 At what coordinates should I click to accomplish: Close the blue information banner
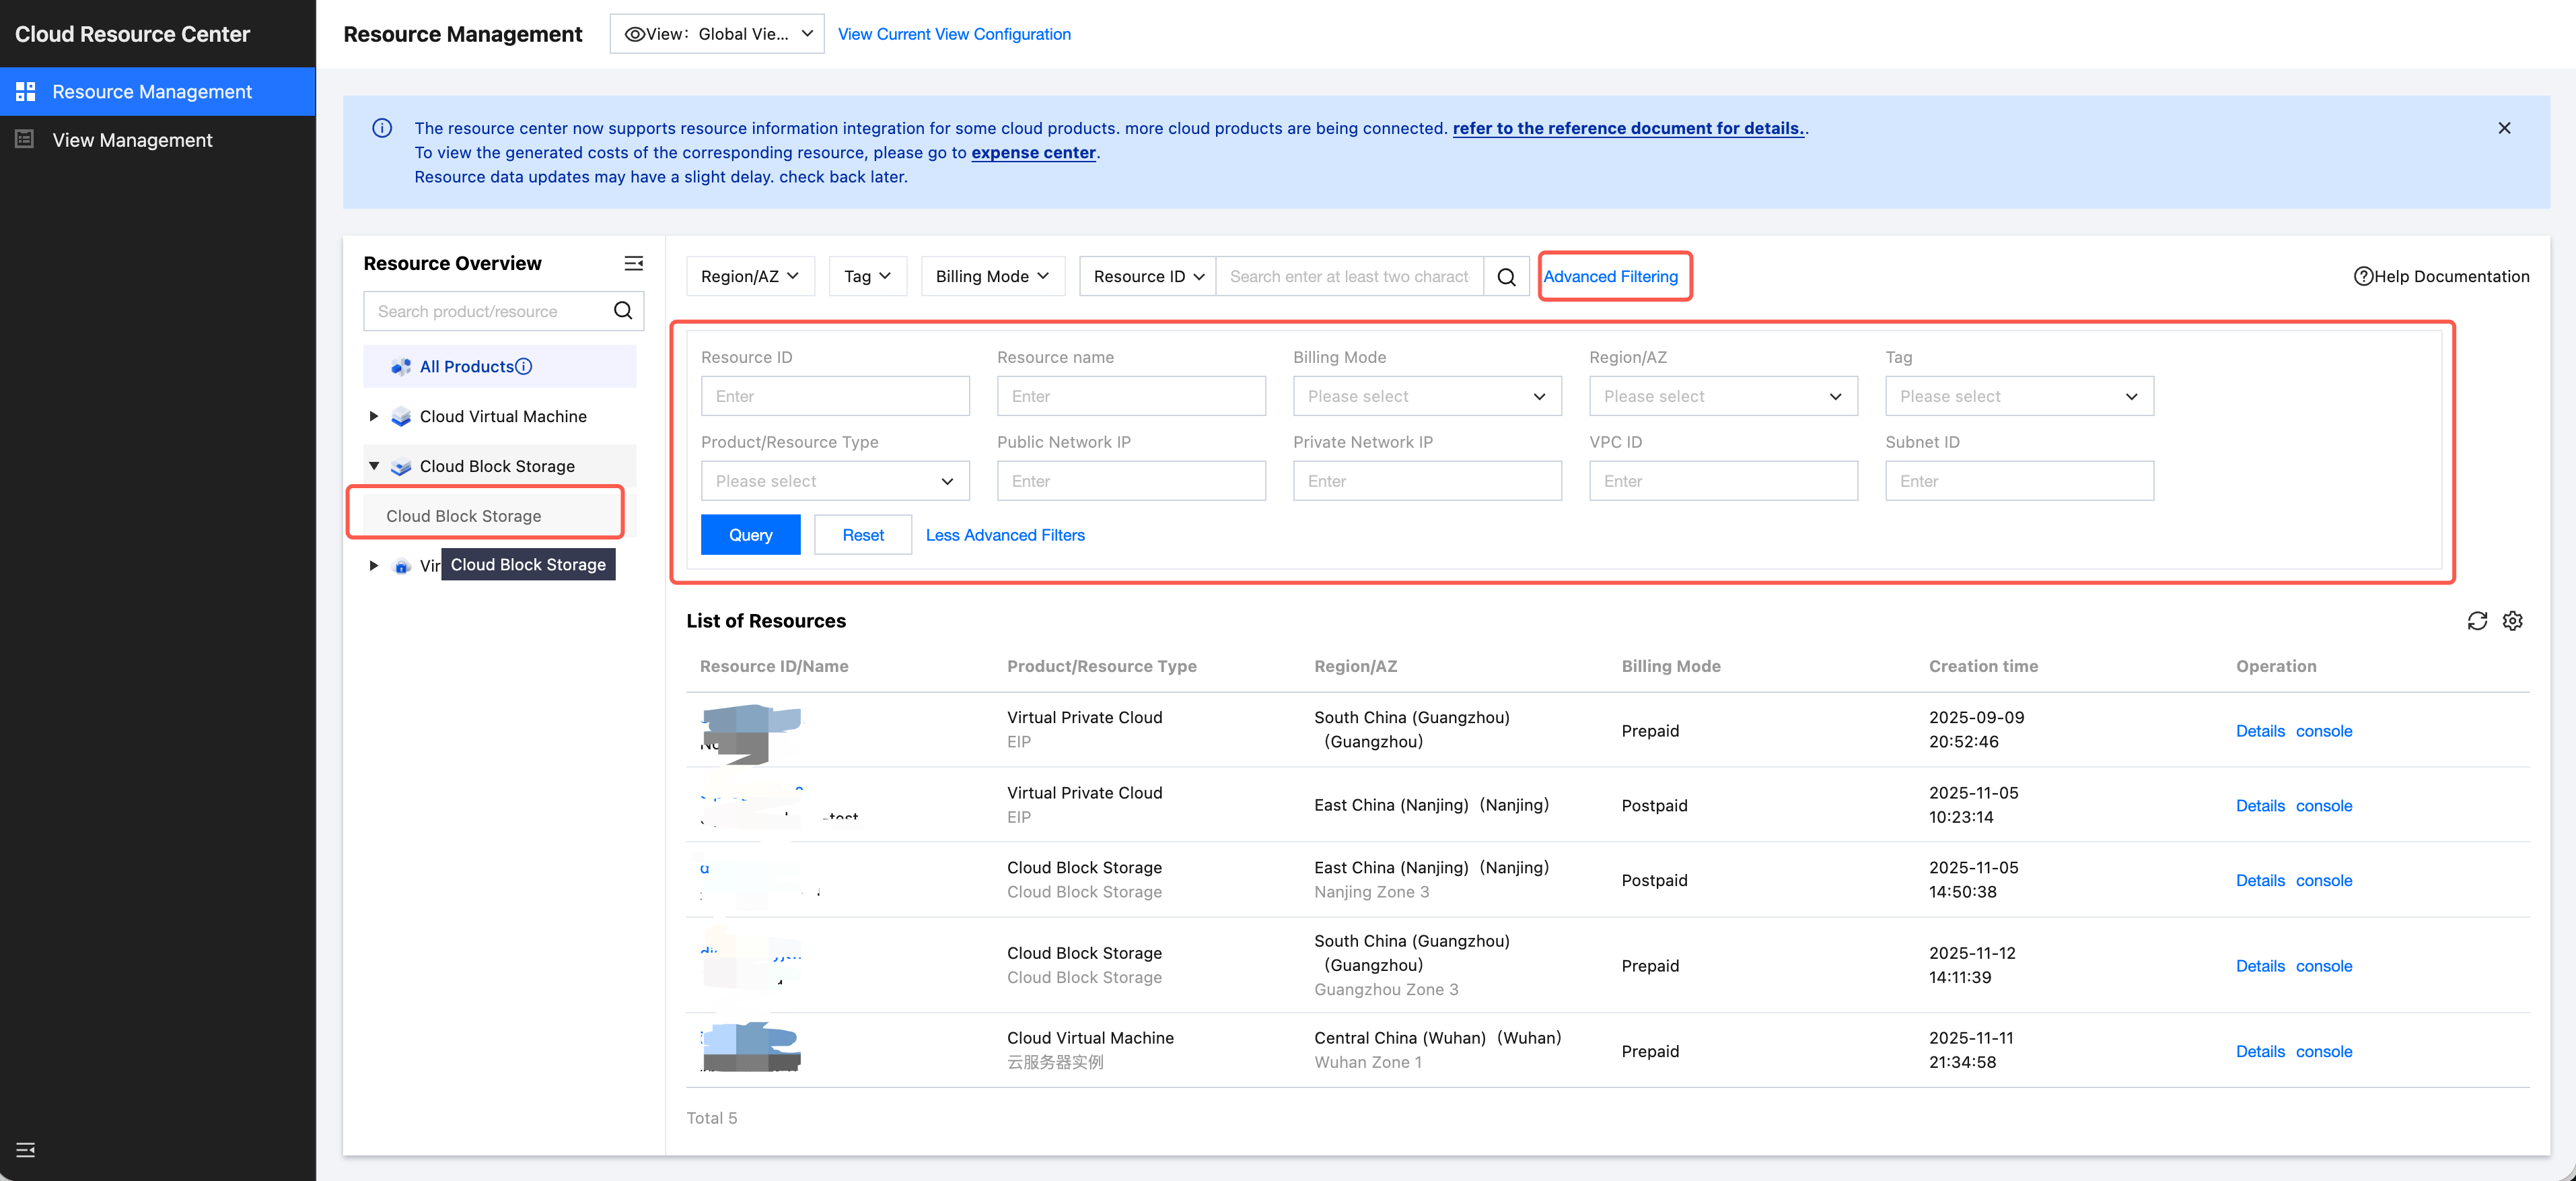[x=2503, y=128]
